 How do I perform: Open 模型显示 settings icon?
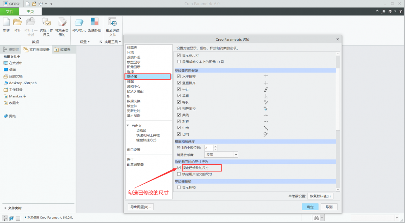click(x=79, y=22)
